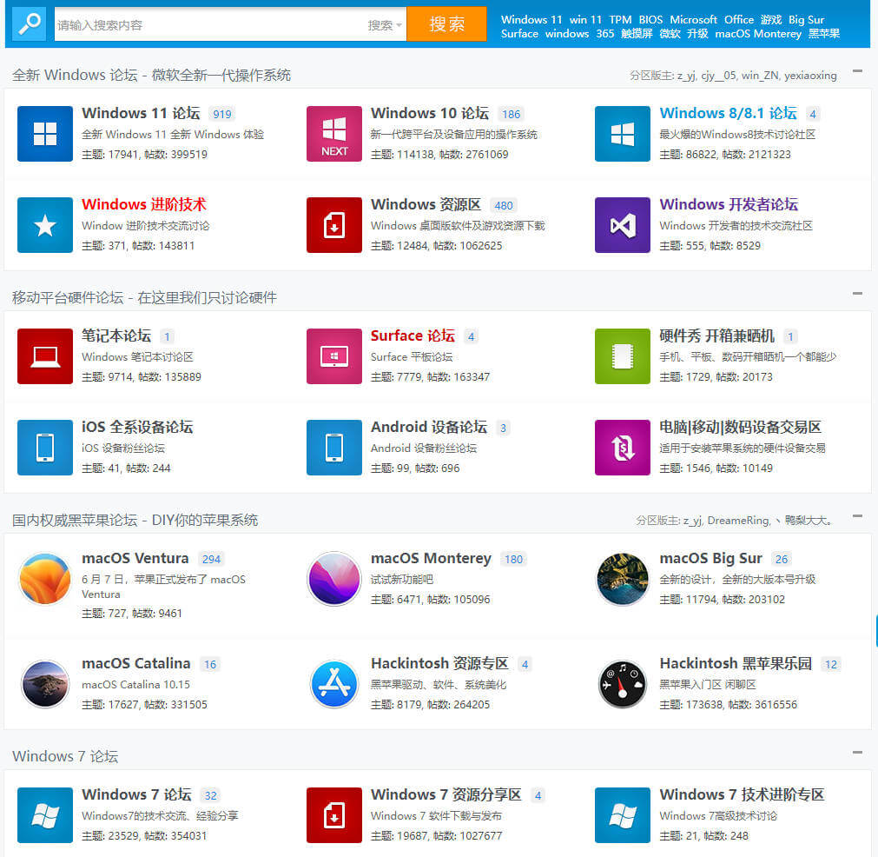Visit the Surface 论坛 title link
878x857 pixels.
click(413, 335)
